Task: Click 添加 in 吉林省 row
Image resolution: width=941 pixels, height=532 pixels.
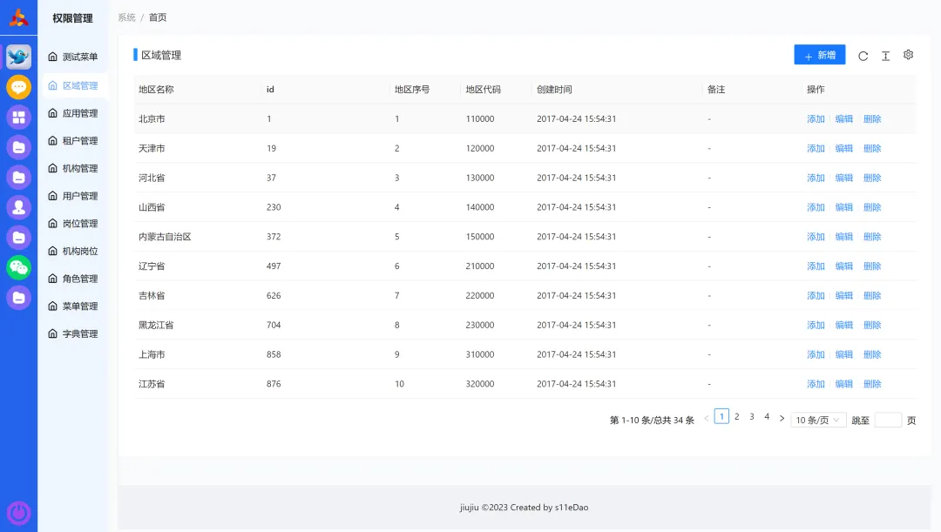Action: [x=816, y=295]
